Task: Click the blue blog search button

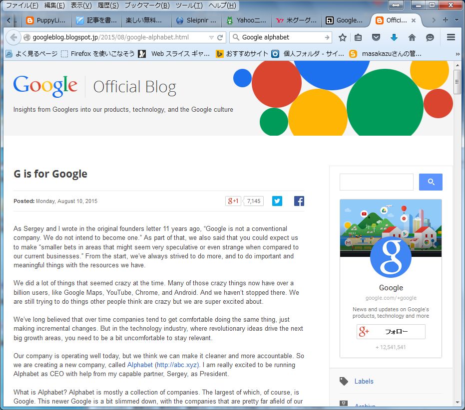Action: point(431,182)
